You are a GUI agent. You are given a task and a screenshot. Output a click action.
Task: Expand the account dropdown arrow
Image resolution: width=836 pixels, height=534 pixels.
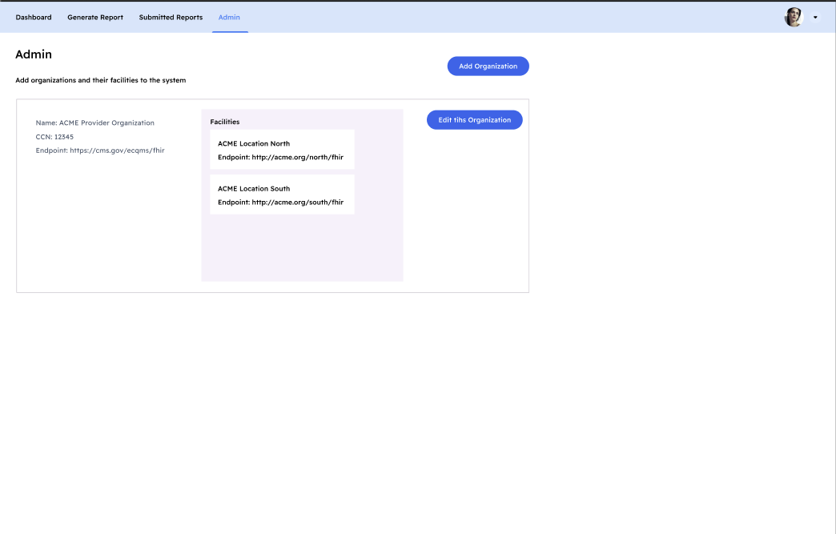pyautogui.click(x=814, y=17)
